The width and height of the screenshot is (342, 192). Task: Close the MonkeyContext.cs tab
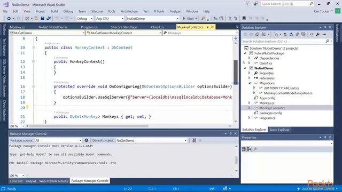tap(213, 27)
